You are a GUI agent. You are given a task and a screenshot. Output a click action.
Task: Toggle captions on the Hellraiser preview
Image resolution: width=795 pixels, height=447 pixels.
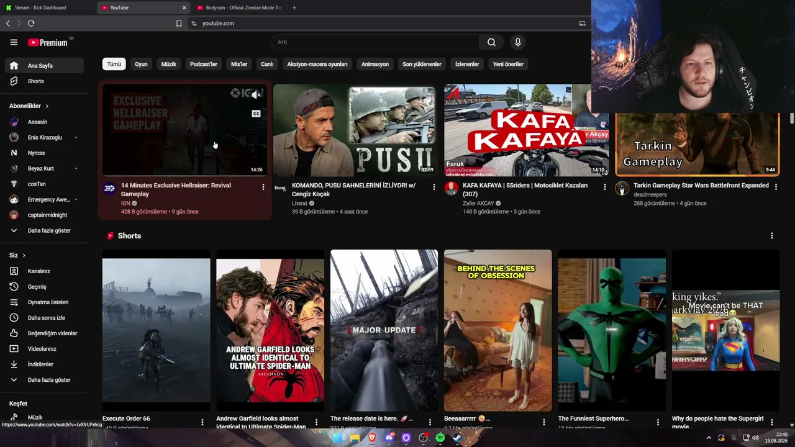(256, 114)
